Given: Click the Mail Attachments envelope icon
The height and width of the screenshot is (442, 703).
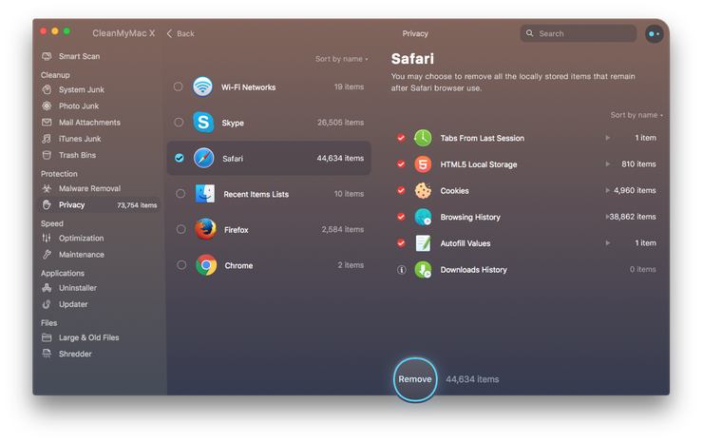Looking at the screenshot, I should click(x=47, y=122).
